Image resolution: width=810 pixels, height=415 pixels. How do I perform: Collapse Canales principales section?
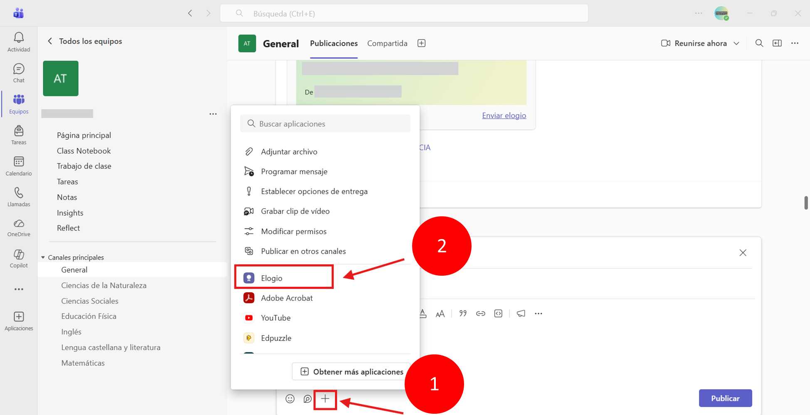coord(43,257)
